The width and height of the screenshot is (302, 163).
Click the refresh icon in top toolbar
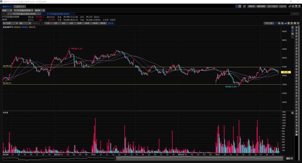pyautogui.click(x=293, y=6)
